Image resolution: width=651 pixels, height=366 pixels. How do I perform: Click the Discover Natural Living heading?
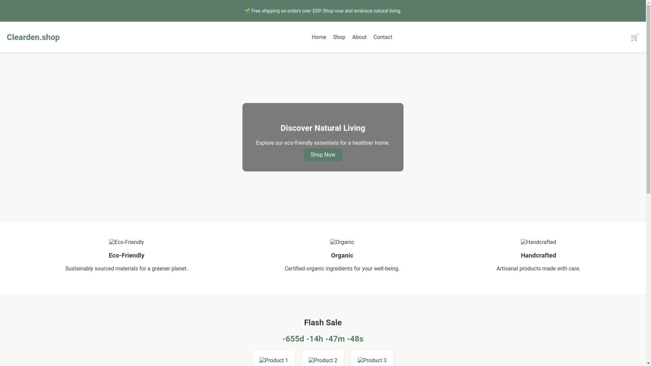pos(323,128)
